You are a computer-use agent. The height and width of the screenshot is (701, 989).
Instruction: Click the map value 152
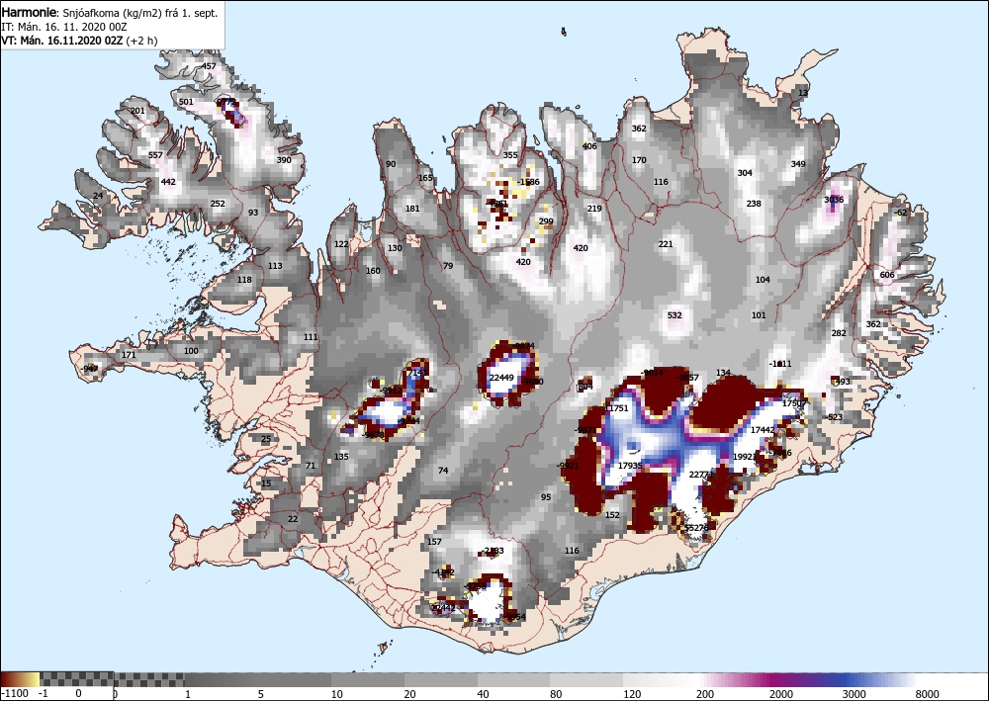tap(612, 514)
